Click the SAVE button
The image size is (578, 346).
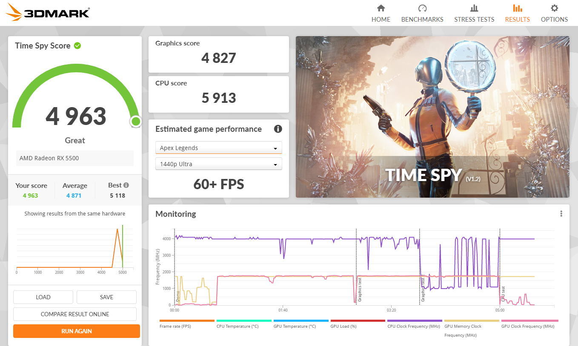click(x=106, y=297)
